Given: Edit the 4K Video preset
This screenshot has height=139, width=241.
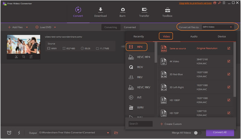Looking at the screenshot, I should [x=229, y=61].
